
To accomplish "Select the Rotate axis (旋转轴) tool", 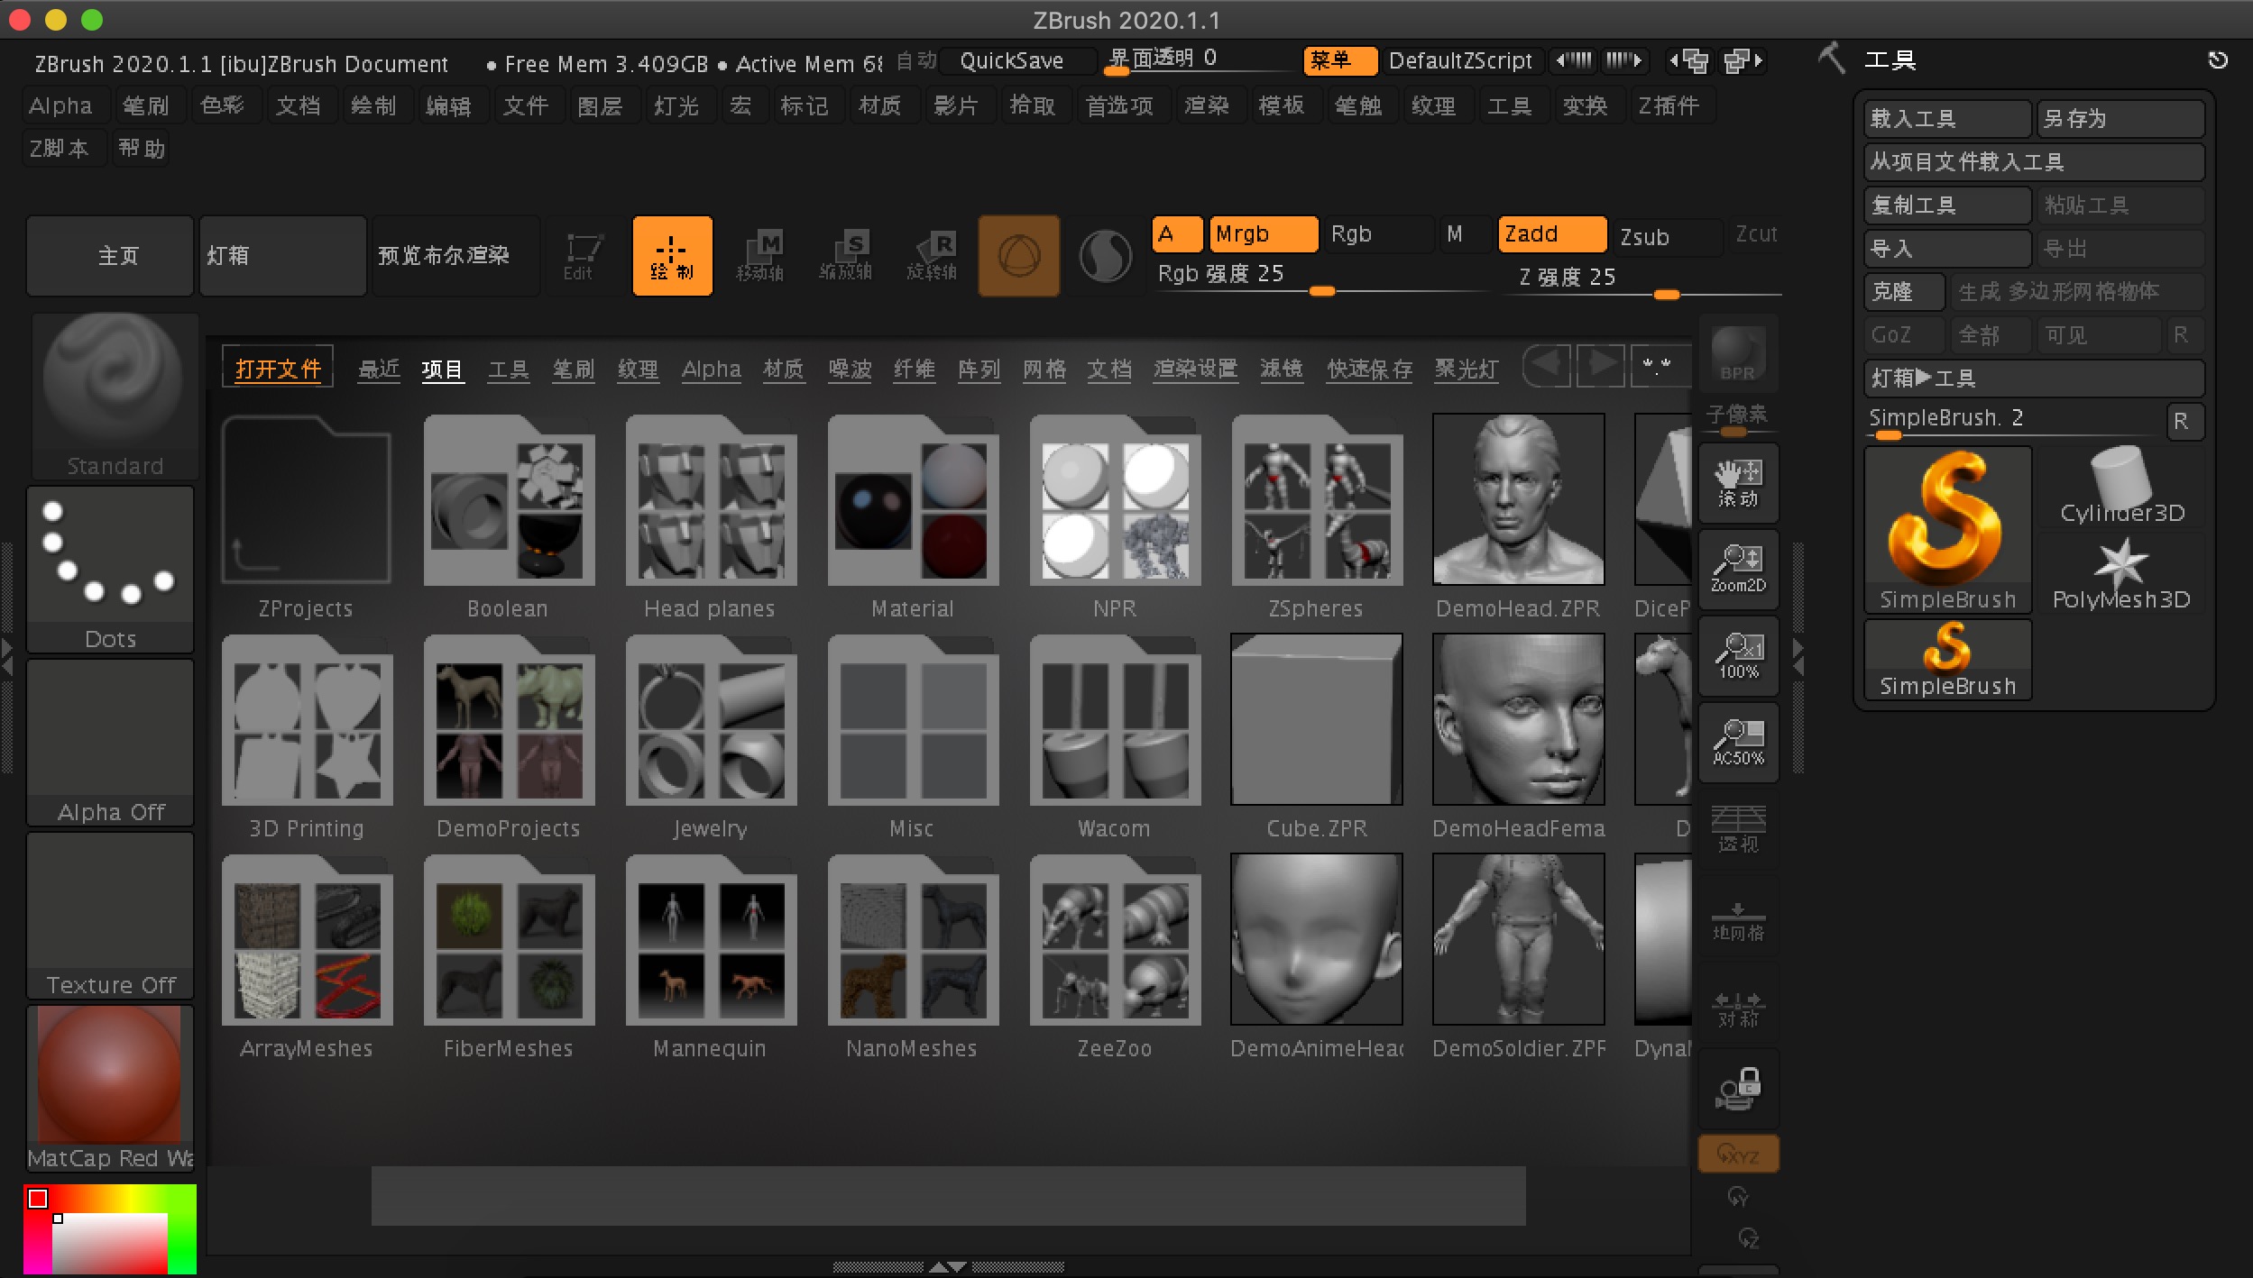I will 932,256.
